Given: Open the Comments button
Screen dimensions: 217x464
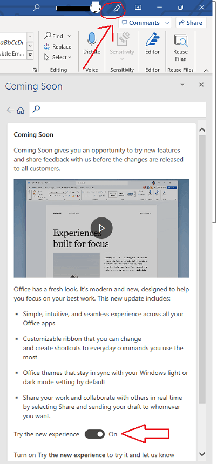Looking at the screenshot, I should point(141,23).
